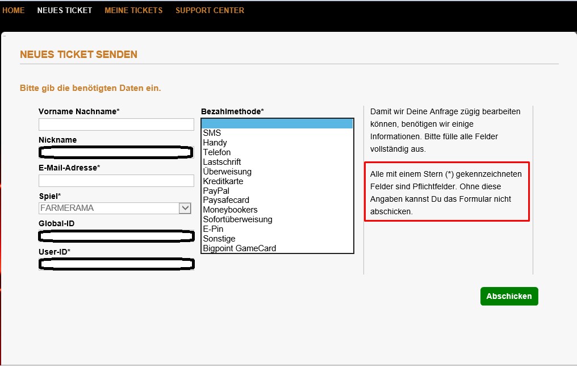The height and width of the screenshot is (366, 577).
Task: Choose SMS as payment method
Action: point(277,133)
